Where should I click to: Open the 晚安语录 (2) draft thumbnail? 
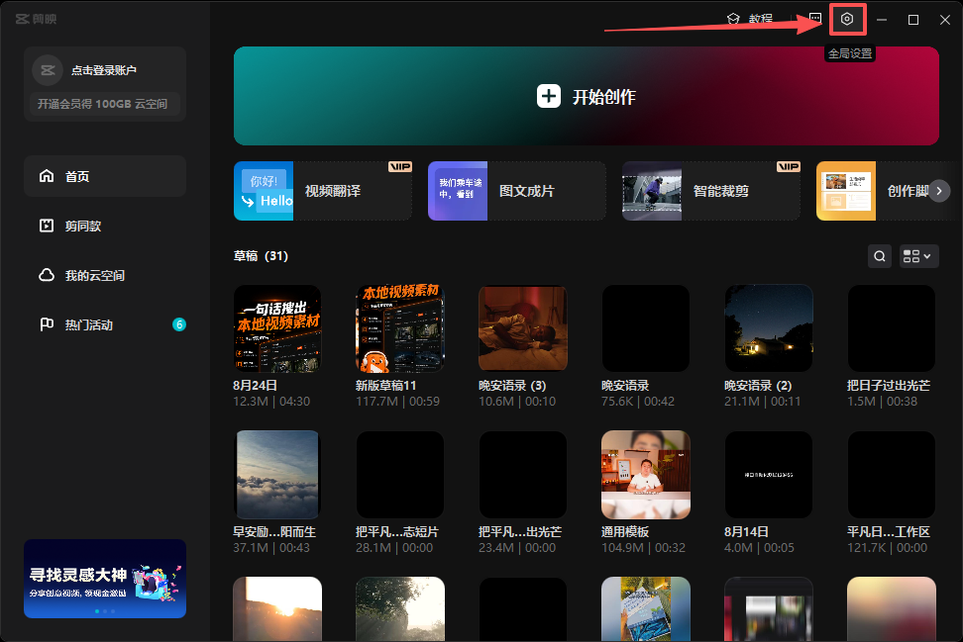point(768,328)
